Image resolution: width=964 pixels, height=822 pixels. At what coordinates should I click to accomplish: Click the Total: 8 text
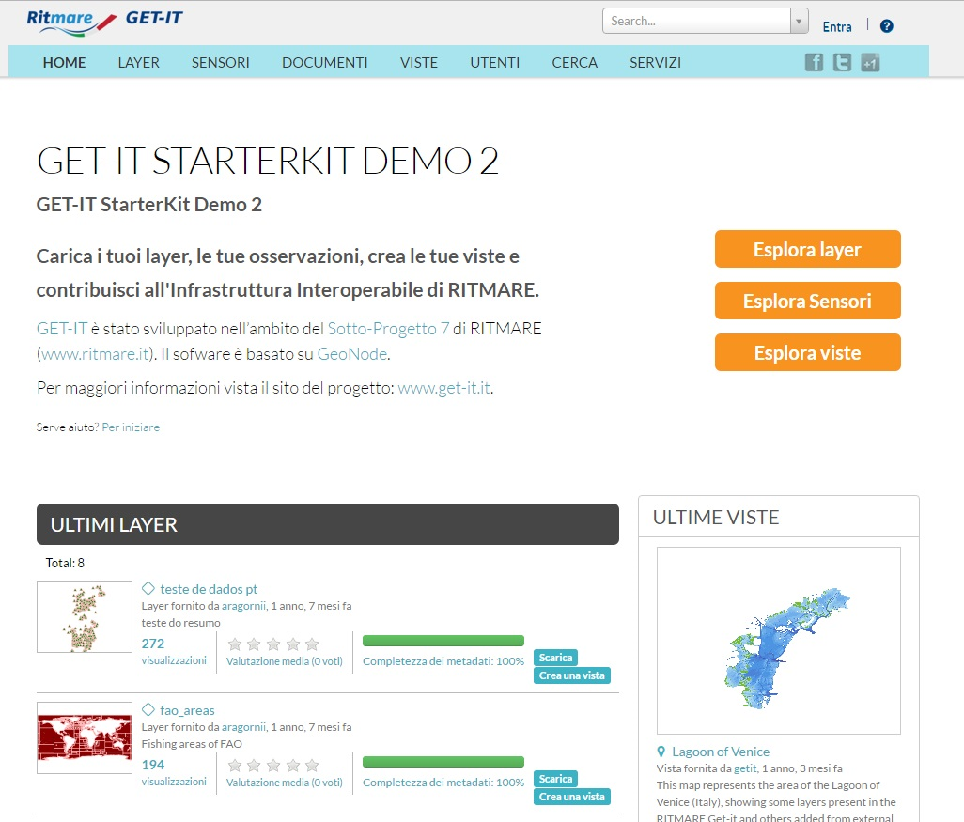coord(65,563)
